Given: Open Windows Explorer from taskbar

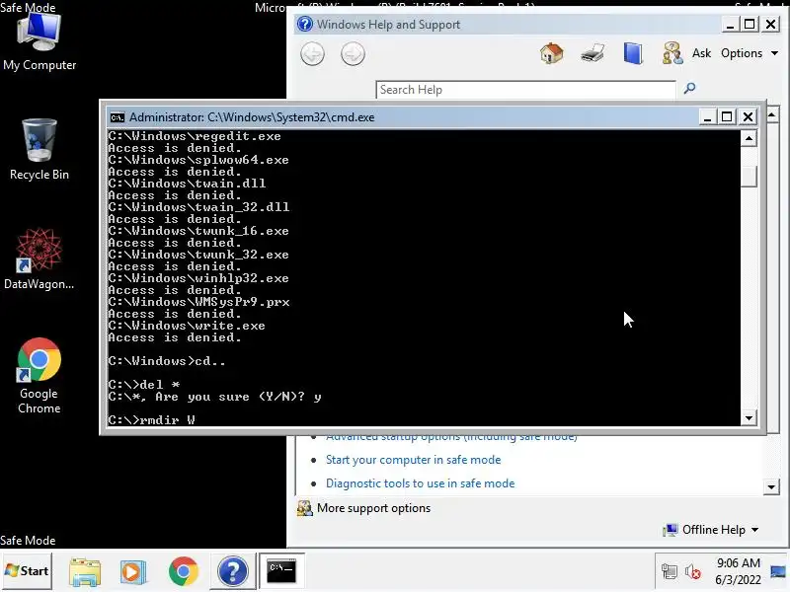Looking at the screenshot, I should click(85, 571).
